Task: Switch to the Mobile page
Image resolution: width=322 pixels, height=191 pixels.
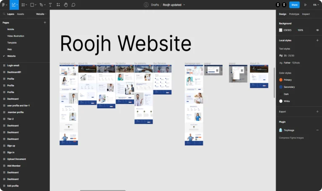Action: pos(10,29)
